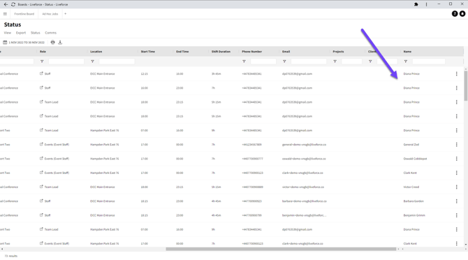Open shift link icon in General Zod row
Viewport: 468px width, 260px height.
point(41,144)
